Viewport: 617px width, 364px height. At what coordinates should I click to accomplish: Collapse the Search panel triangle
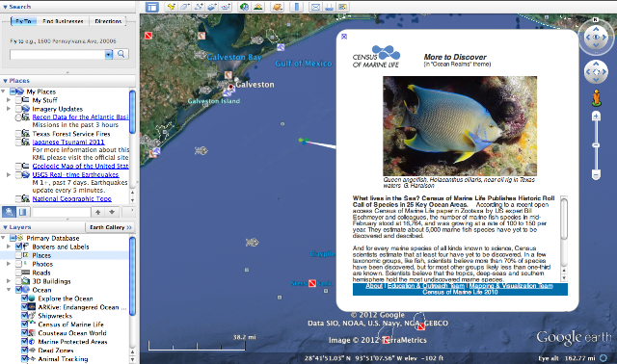(x=5, y=7)
